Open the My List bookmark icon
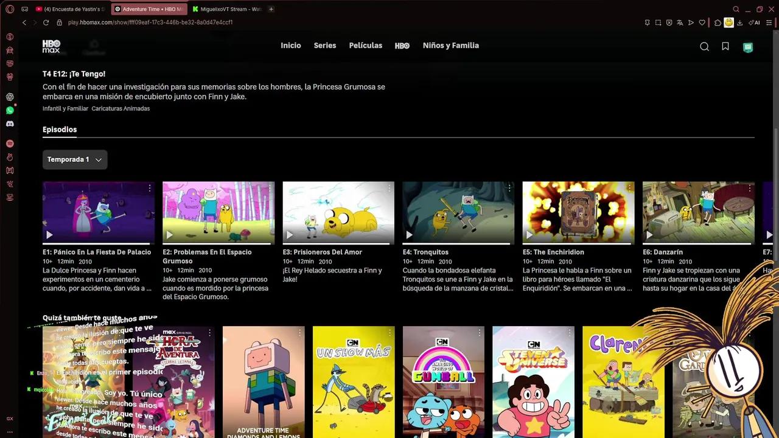The image size is (779, 438). 725,46
